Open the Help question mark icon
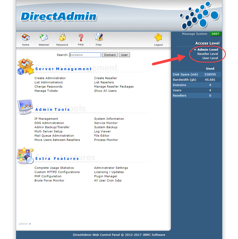The width and height of the screenshot is (238, 239). (x=81, y=37)
